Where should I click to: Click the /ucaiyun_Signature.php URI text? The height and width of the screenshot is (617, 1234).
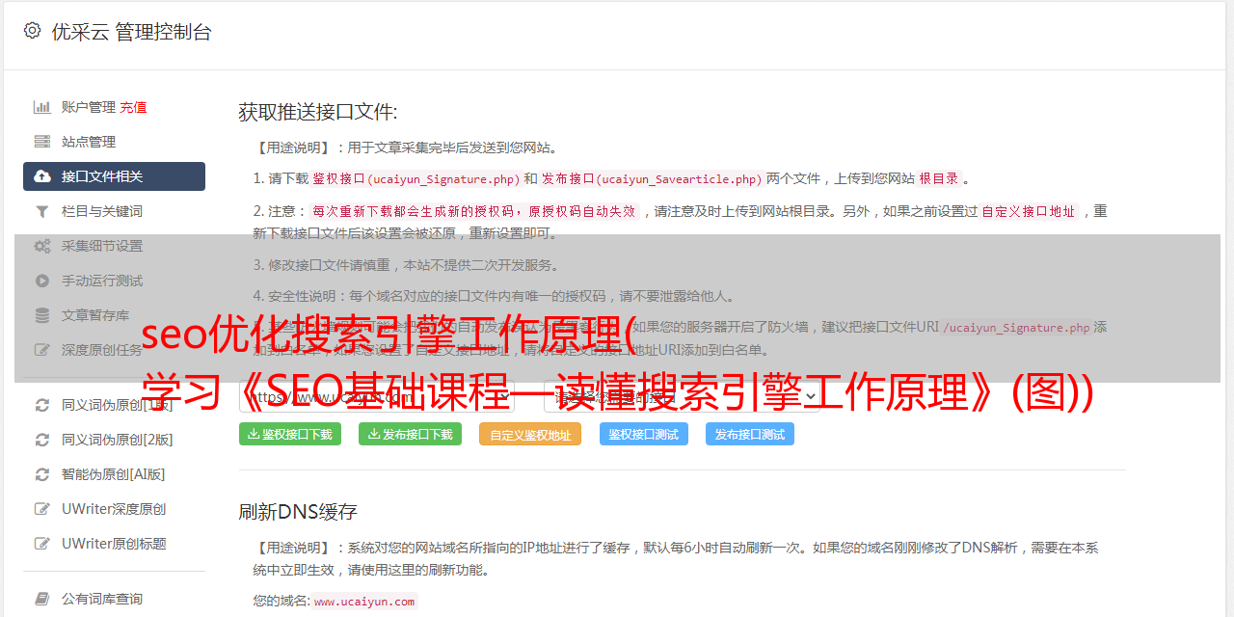[1016, 327]
